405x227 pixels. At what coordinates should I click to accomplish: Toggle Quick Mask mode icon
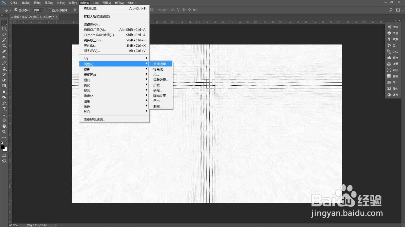tap(4, 155)
